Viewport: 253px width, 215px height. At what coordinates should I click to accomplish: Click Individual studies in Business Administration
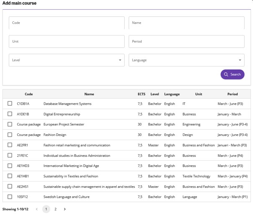tap(77, 156)
